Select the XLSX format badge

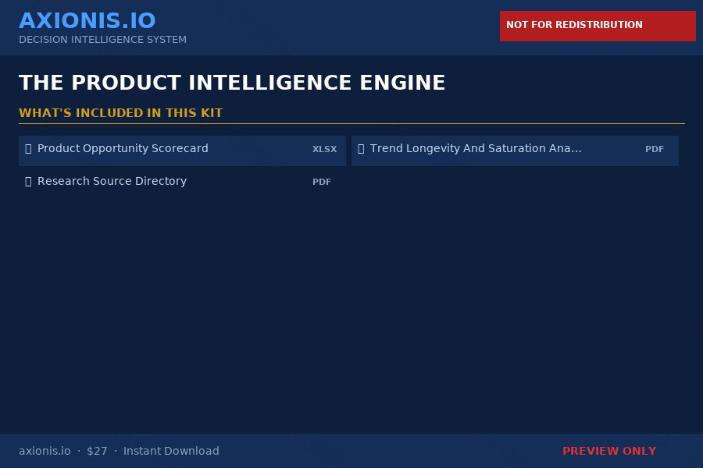(325, 149)
